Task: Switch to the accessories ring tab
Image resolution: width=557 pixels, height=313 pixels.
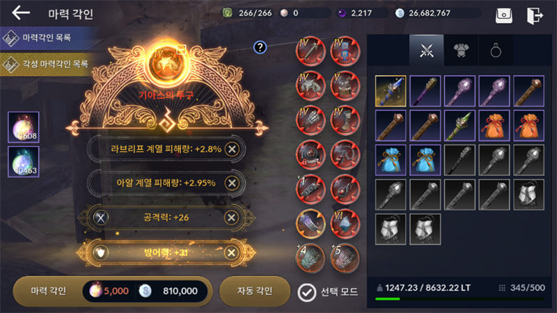Action: click(x=496, y=50)
